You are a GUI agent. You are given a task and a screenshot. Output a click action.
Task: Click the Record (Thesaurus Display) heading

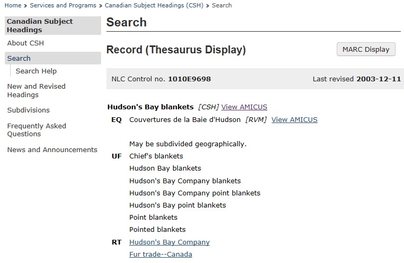(176, 50)
